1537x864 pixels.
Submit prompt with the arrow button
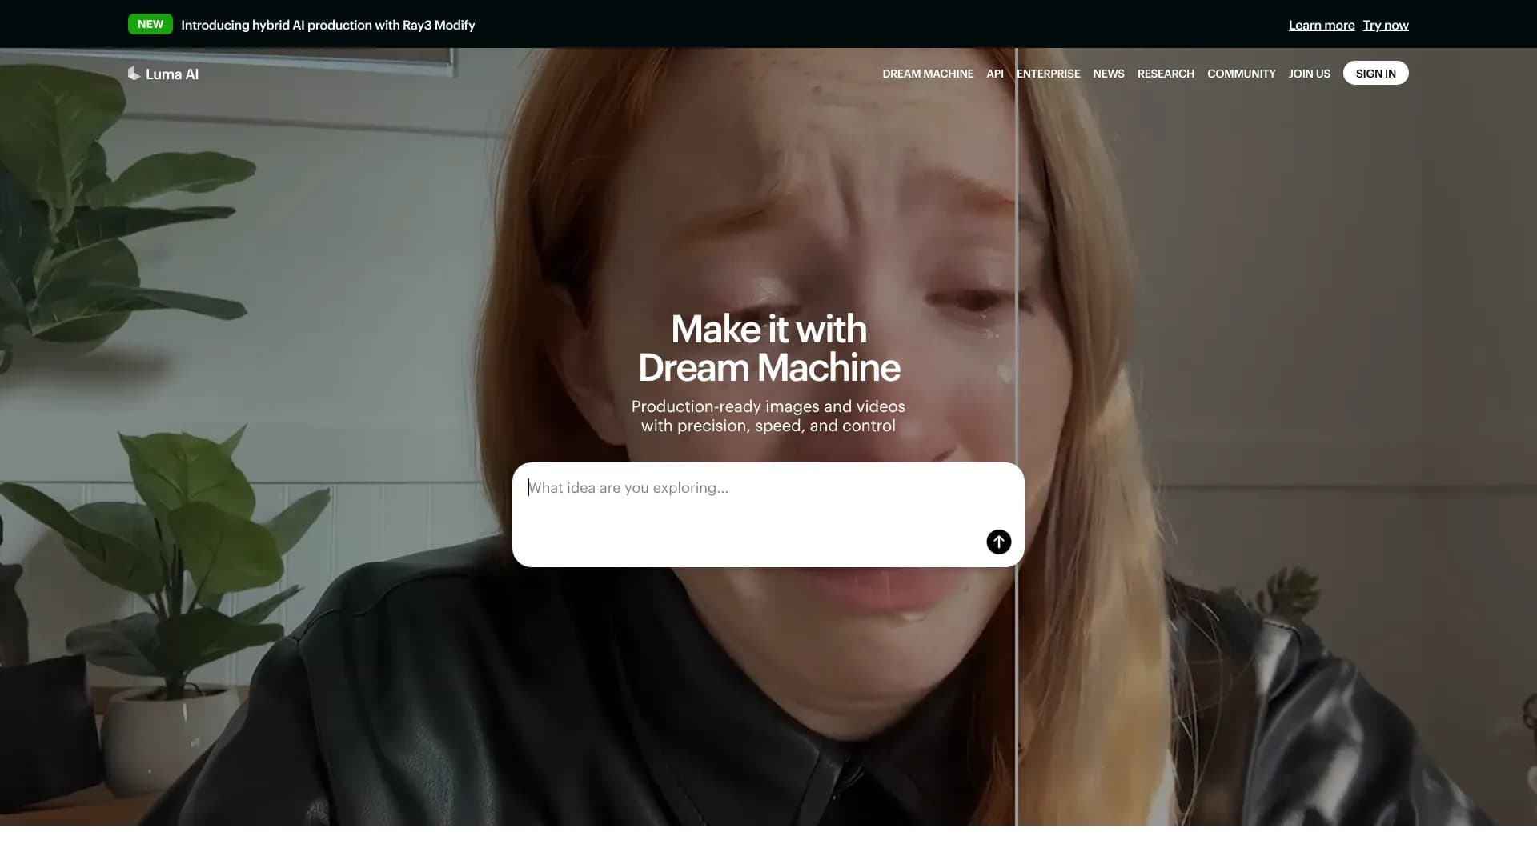(x=998, y=542)
